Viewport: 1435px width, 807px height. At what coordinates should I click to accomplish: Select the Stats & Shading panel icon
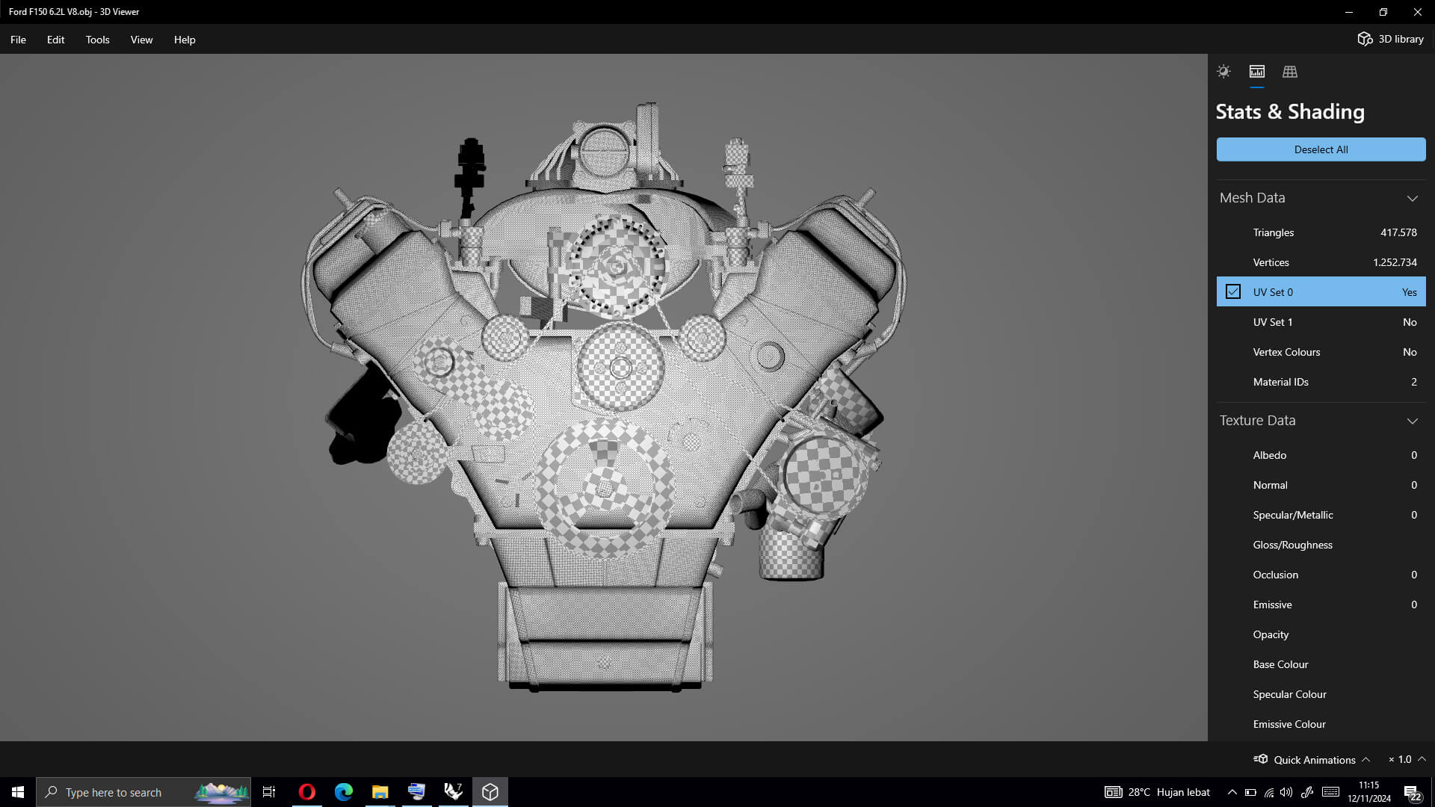tap(1257, 72)
